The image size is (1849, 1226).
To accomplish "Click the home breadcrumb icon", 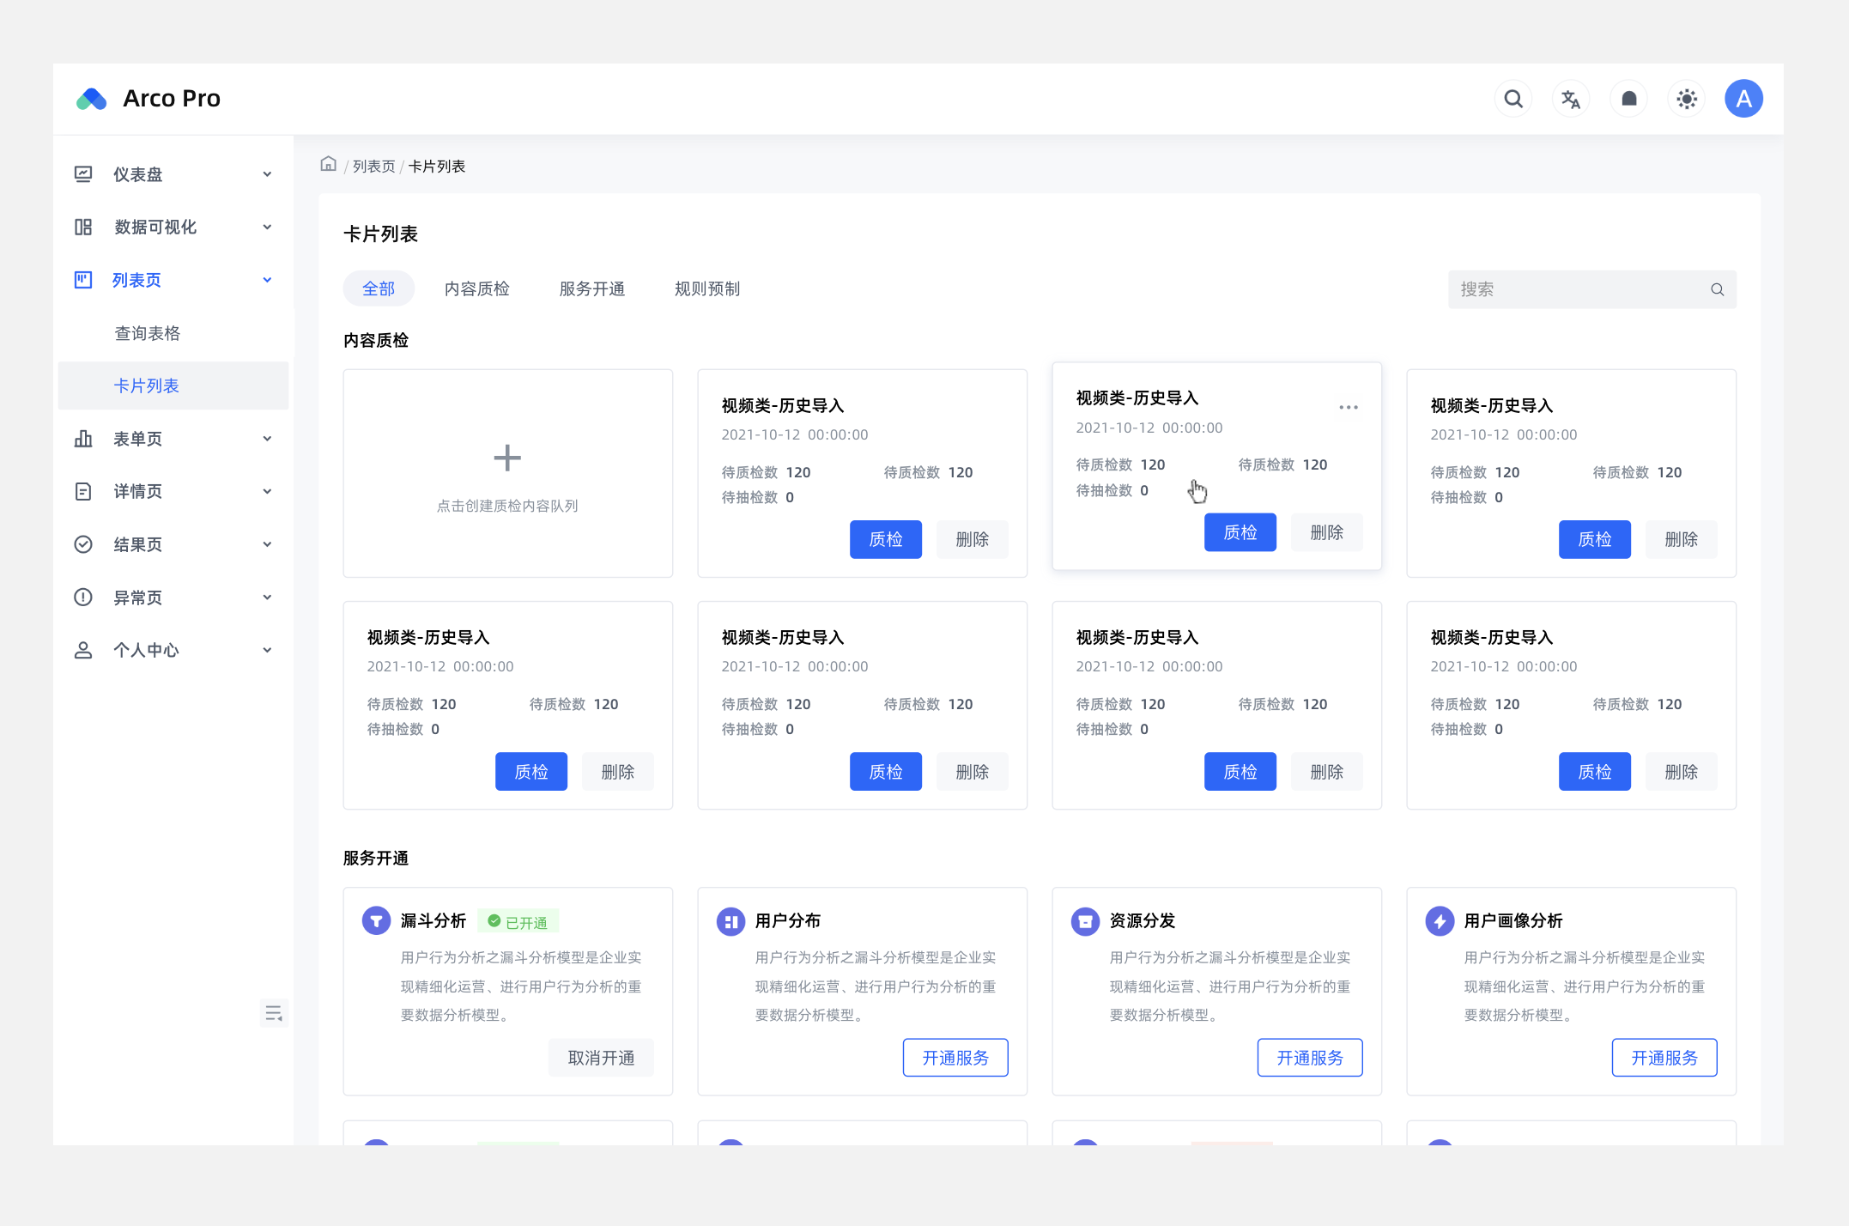I will (x=328, y=164).
